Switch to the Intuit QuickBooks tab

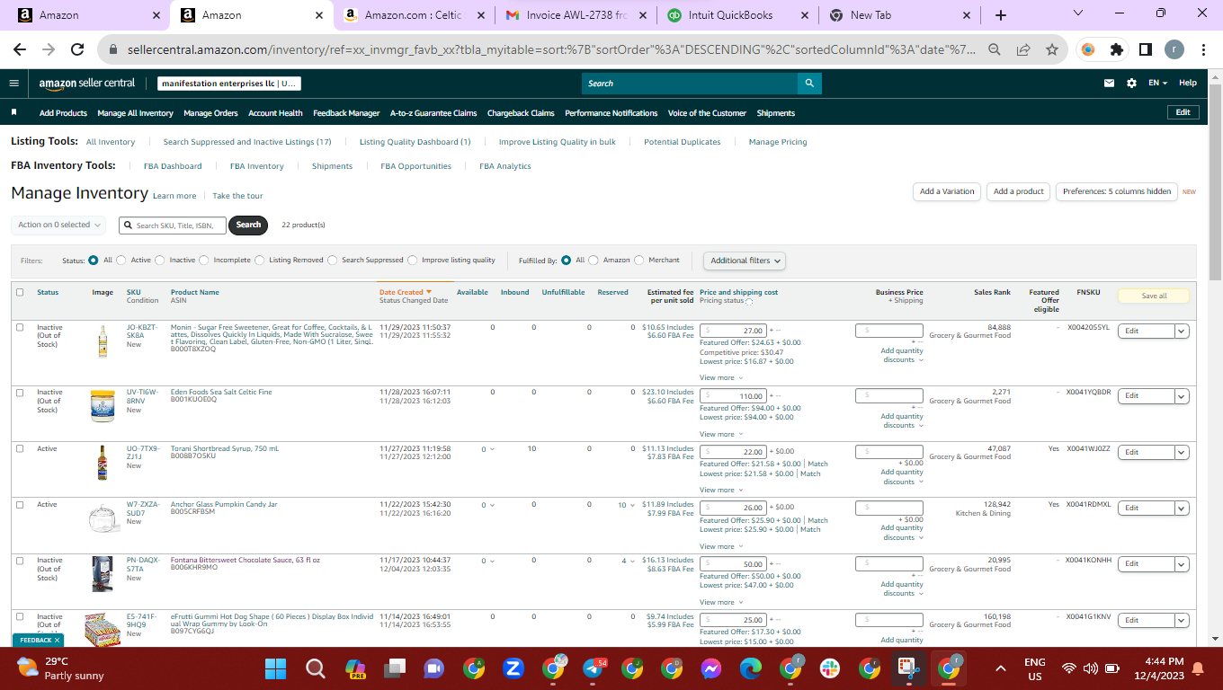(x=737, y=15)
